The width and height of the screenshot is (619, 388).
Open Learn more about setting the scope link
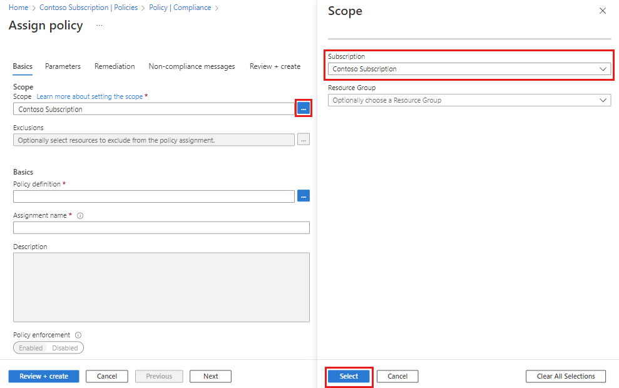click(90, 97)
